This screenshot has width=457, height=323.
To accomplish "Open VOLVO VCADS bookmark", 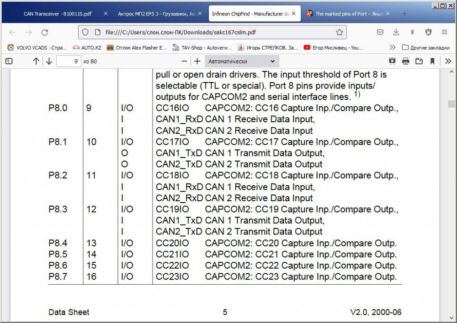I will click(37, 47).
